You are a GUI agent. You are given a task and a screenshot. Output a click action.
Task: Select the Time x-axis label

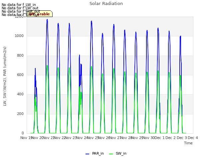click(x=188, y=143)
